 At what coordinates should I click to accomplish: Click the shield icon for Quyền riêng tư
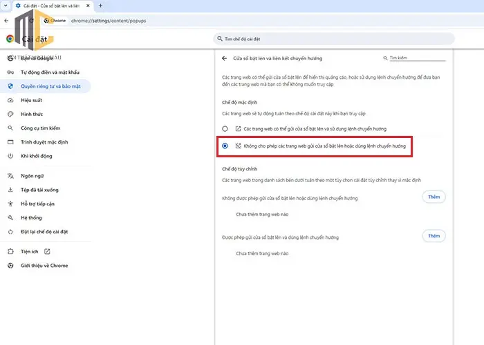point(10,86)
